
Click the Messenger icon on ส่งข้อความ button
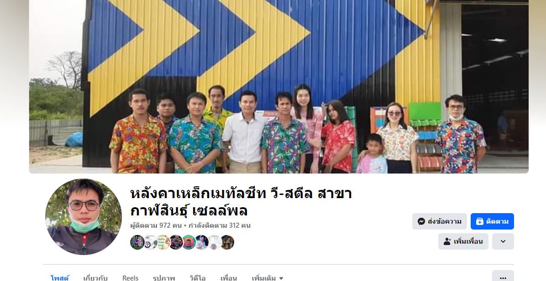[421, 221]
